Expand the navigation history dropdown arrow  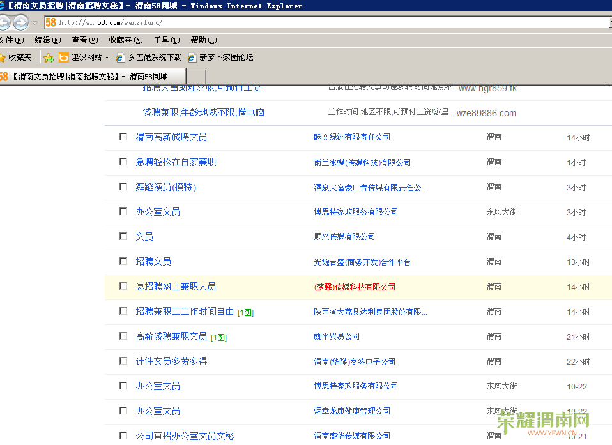[x=35, y=22]
